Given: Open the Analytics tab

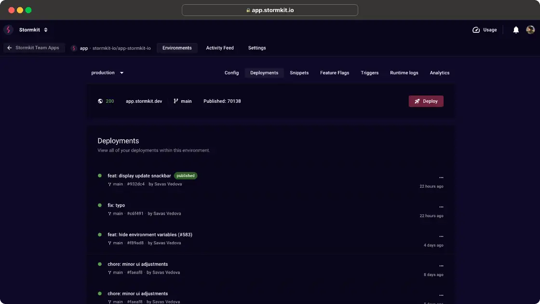Looking at the screenshot, I should click(439, 73).
